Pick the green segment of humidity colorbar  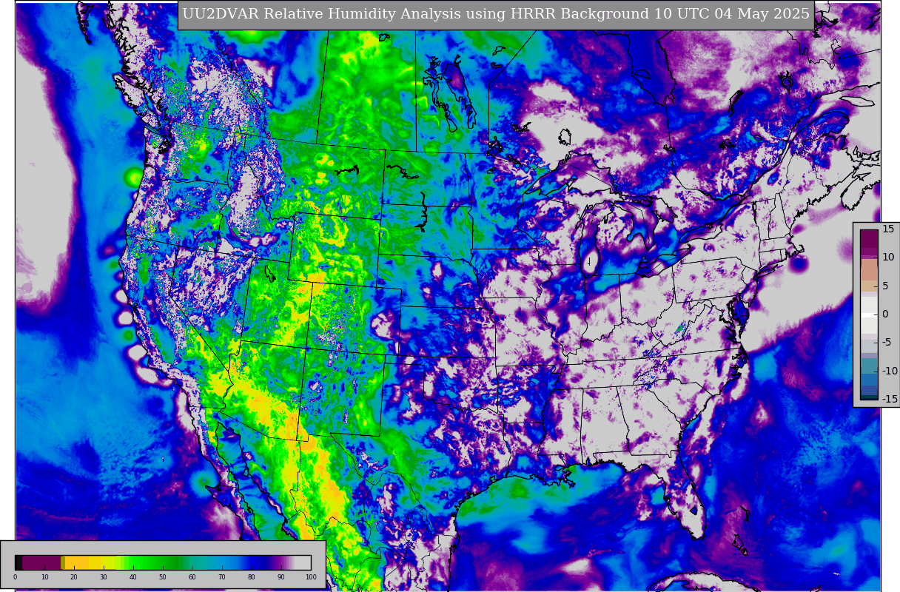tap(155, 562)
